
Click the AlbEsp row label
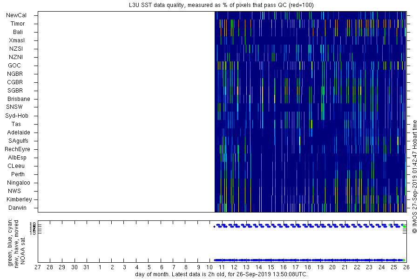pyautogui.click(x=17, y=158)
